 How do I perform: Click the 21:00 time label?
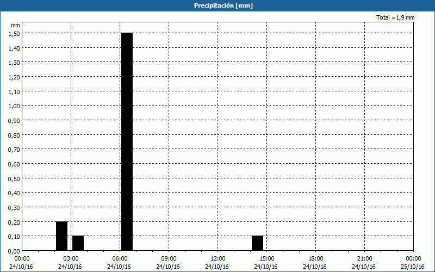click(x=364, y=259)
